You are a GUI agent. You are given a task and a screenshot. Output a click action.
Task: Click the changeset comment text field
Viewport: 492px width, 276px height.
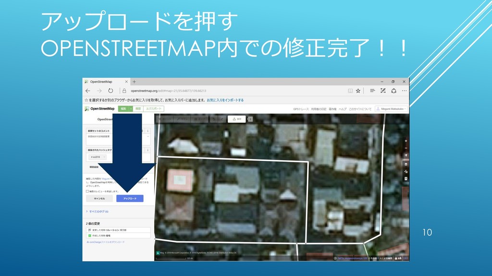click(118, 139)
